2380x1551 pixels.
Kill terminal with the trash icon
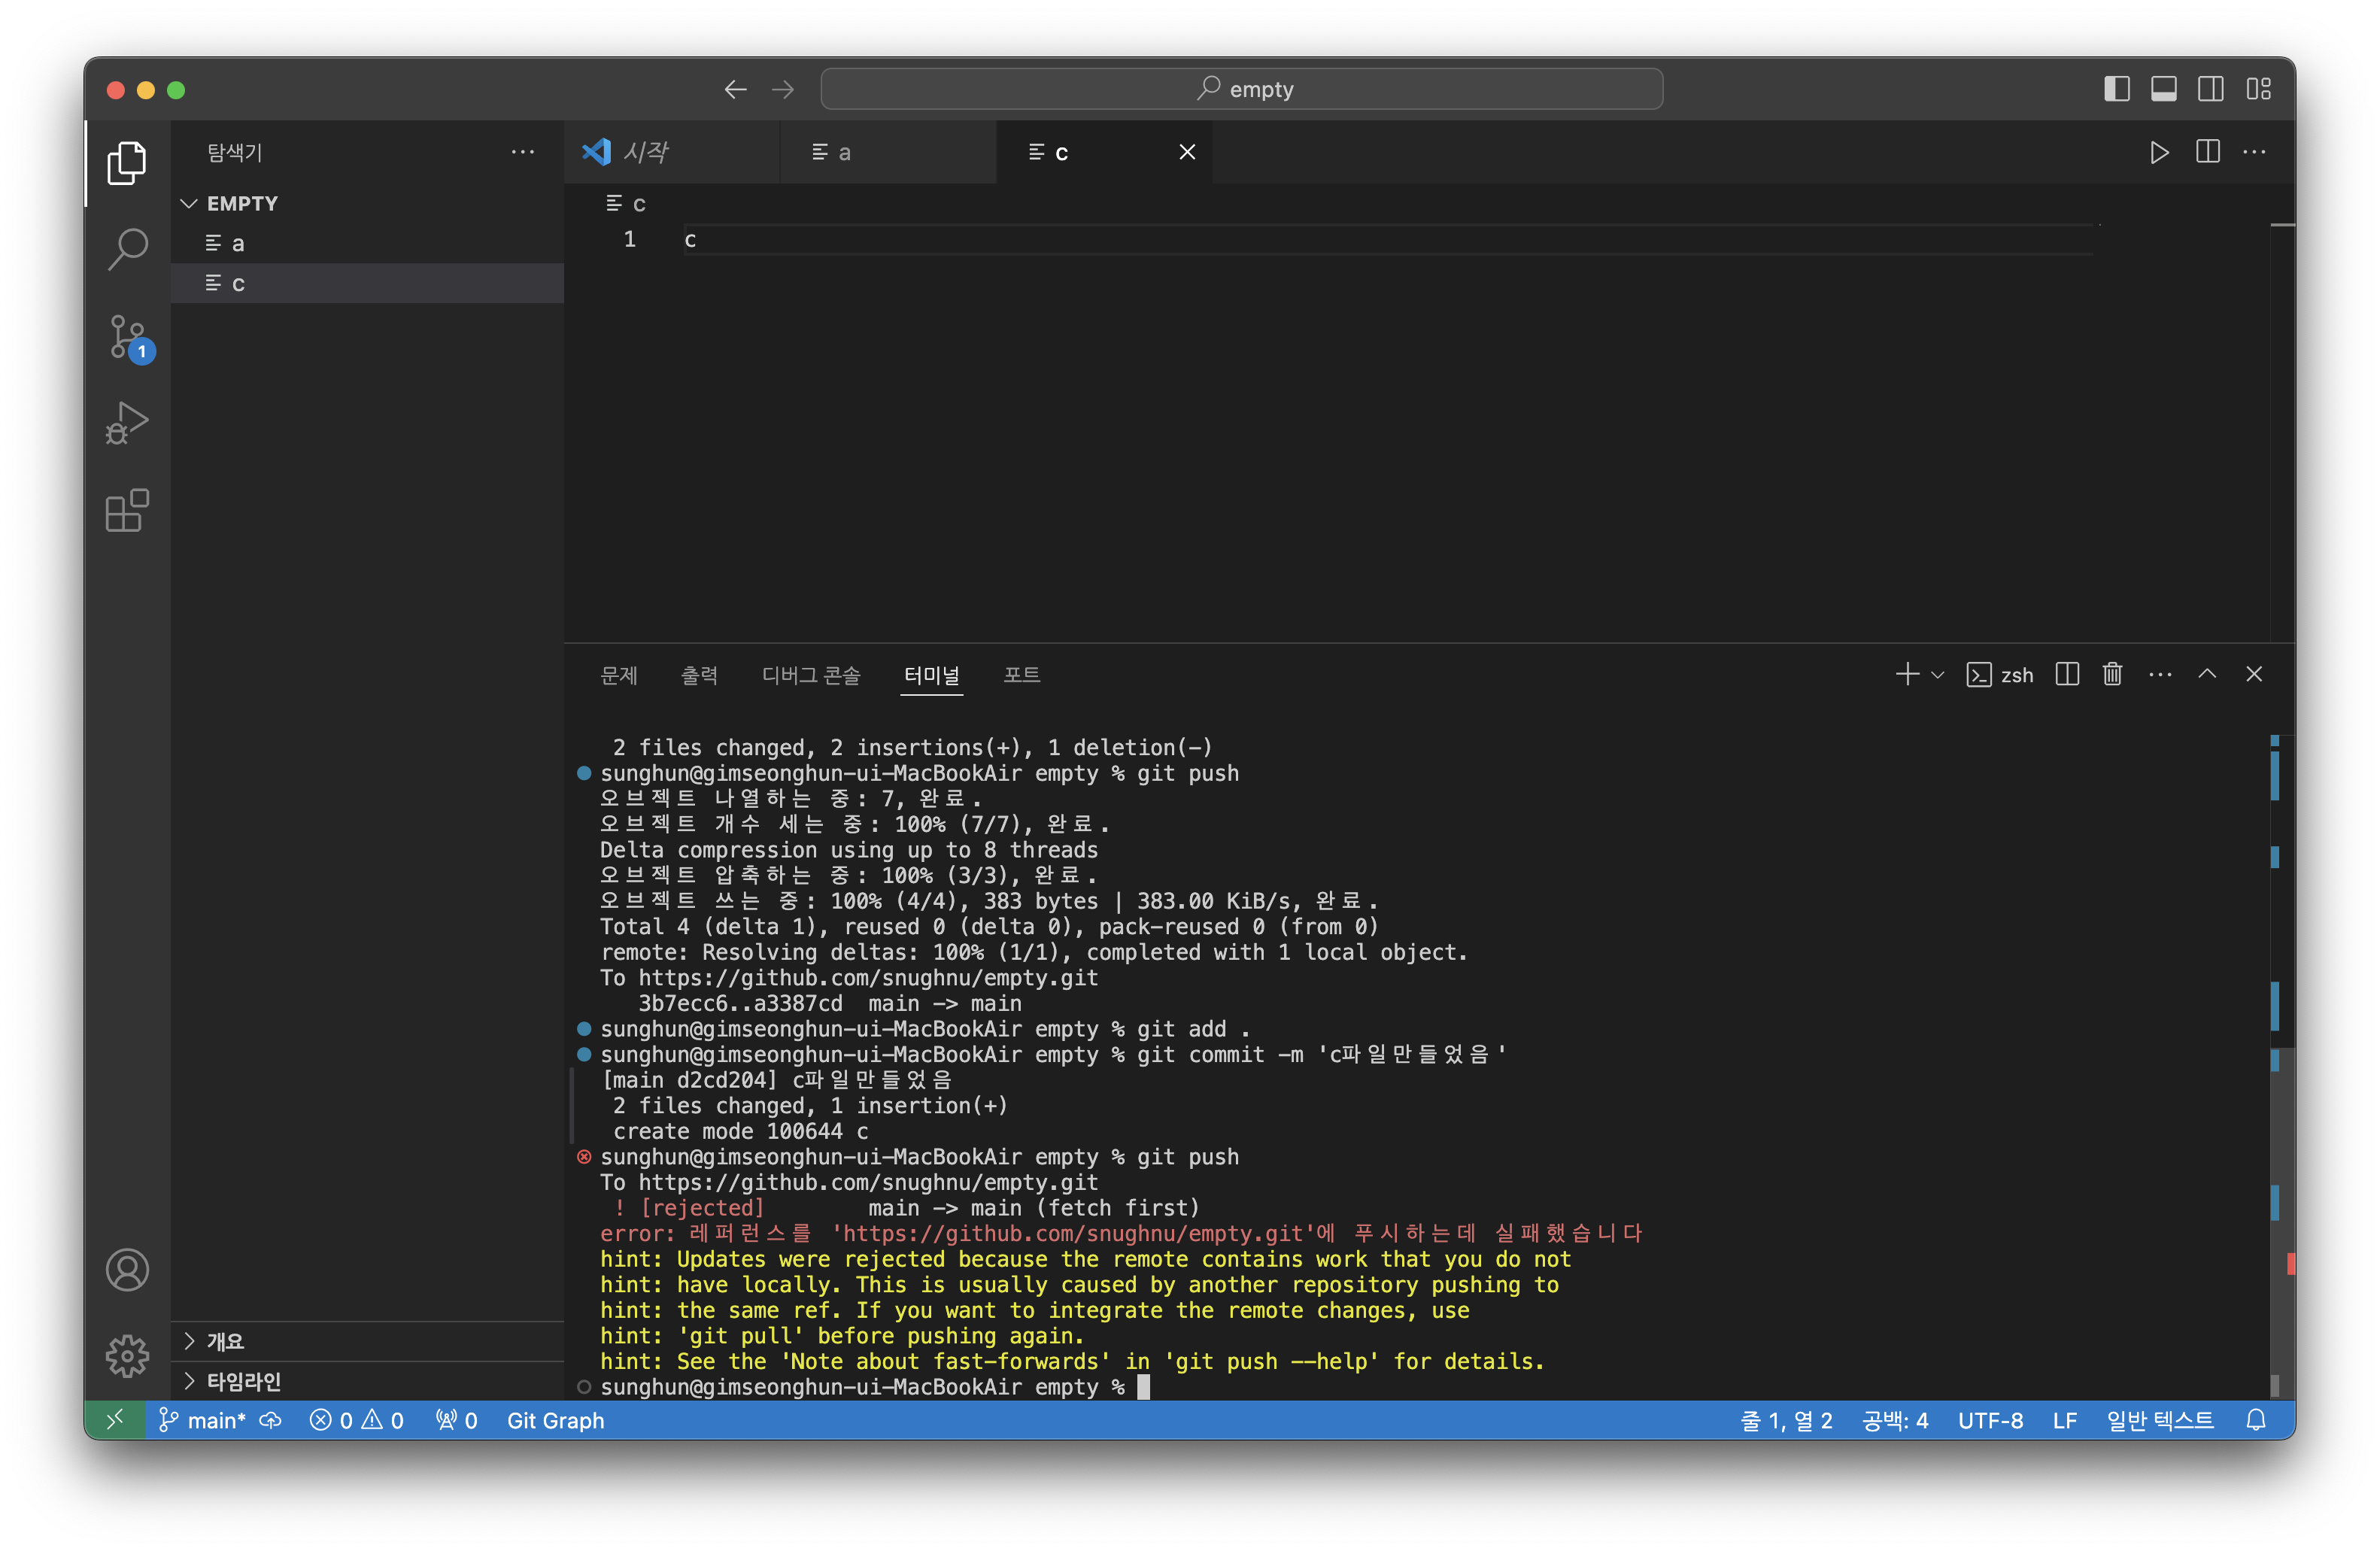click(2112, 675)
